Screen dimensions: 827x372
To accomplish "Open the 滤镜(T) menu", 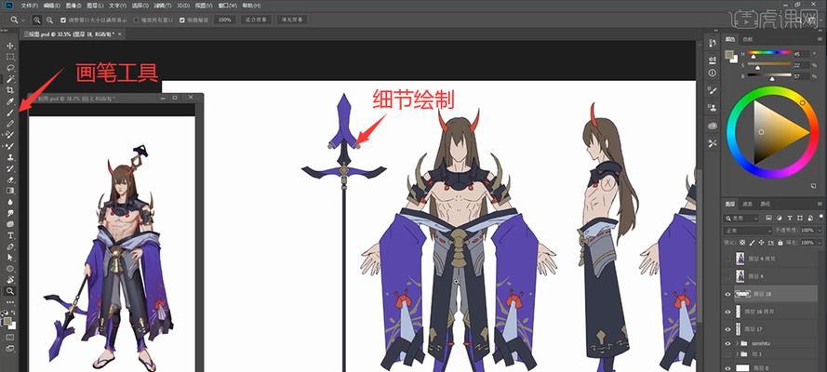I will point(164,5).
